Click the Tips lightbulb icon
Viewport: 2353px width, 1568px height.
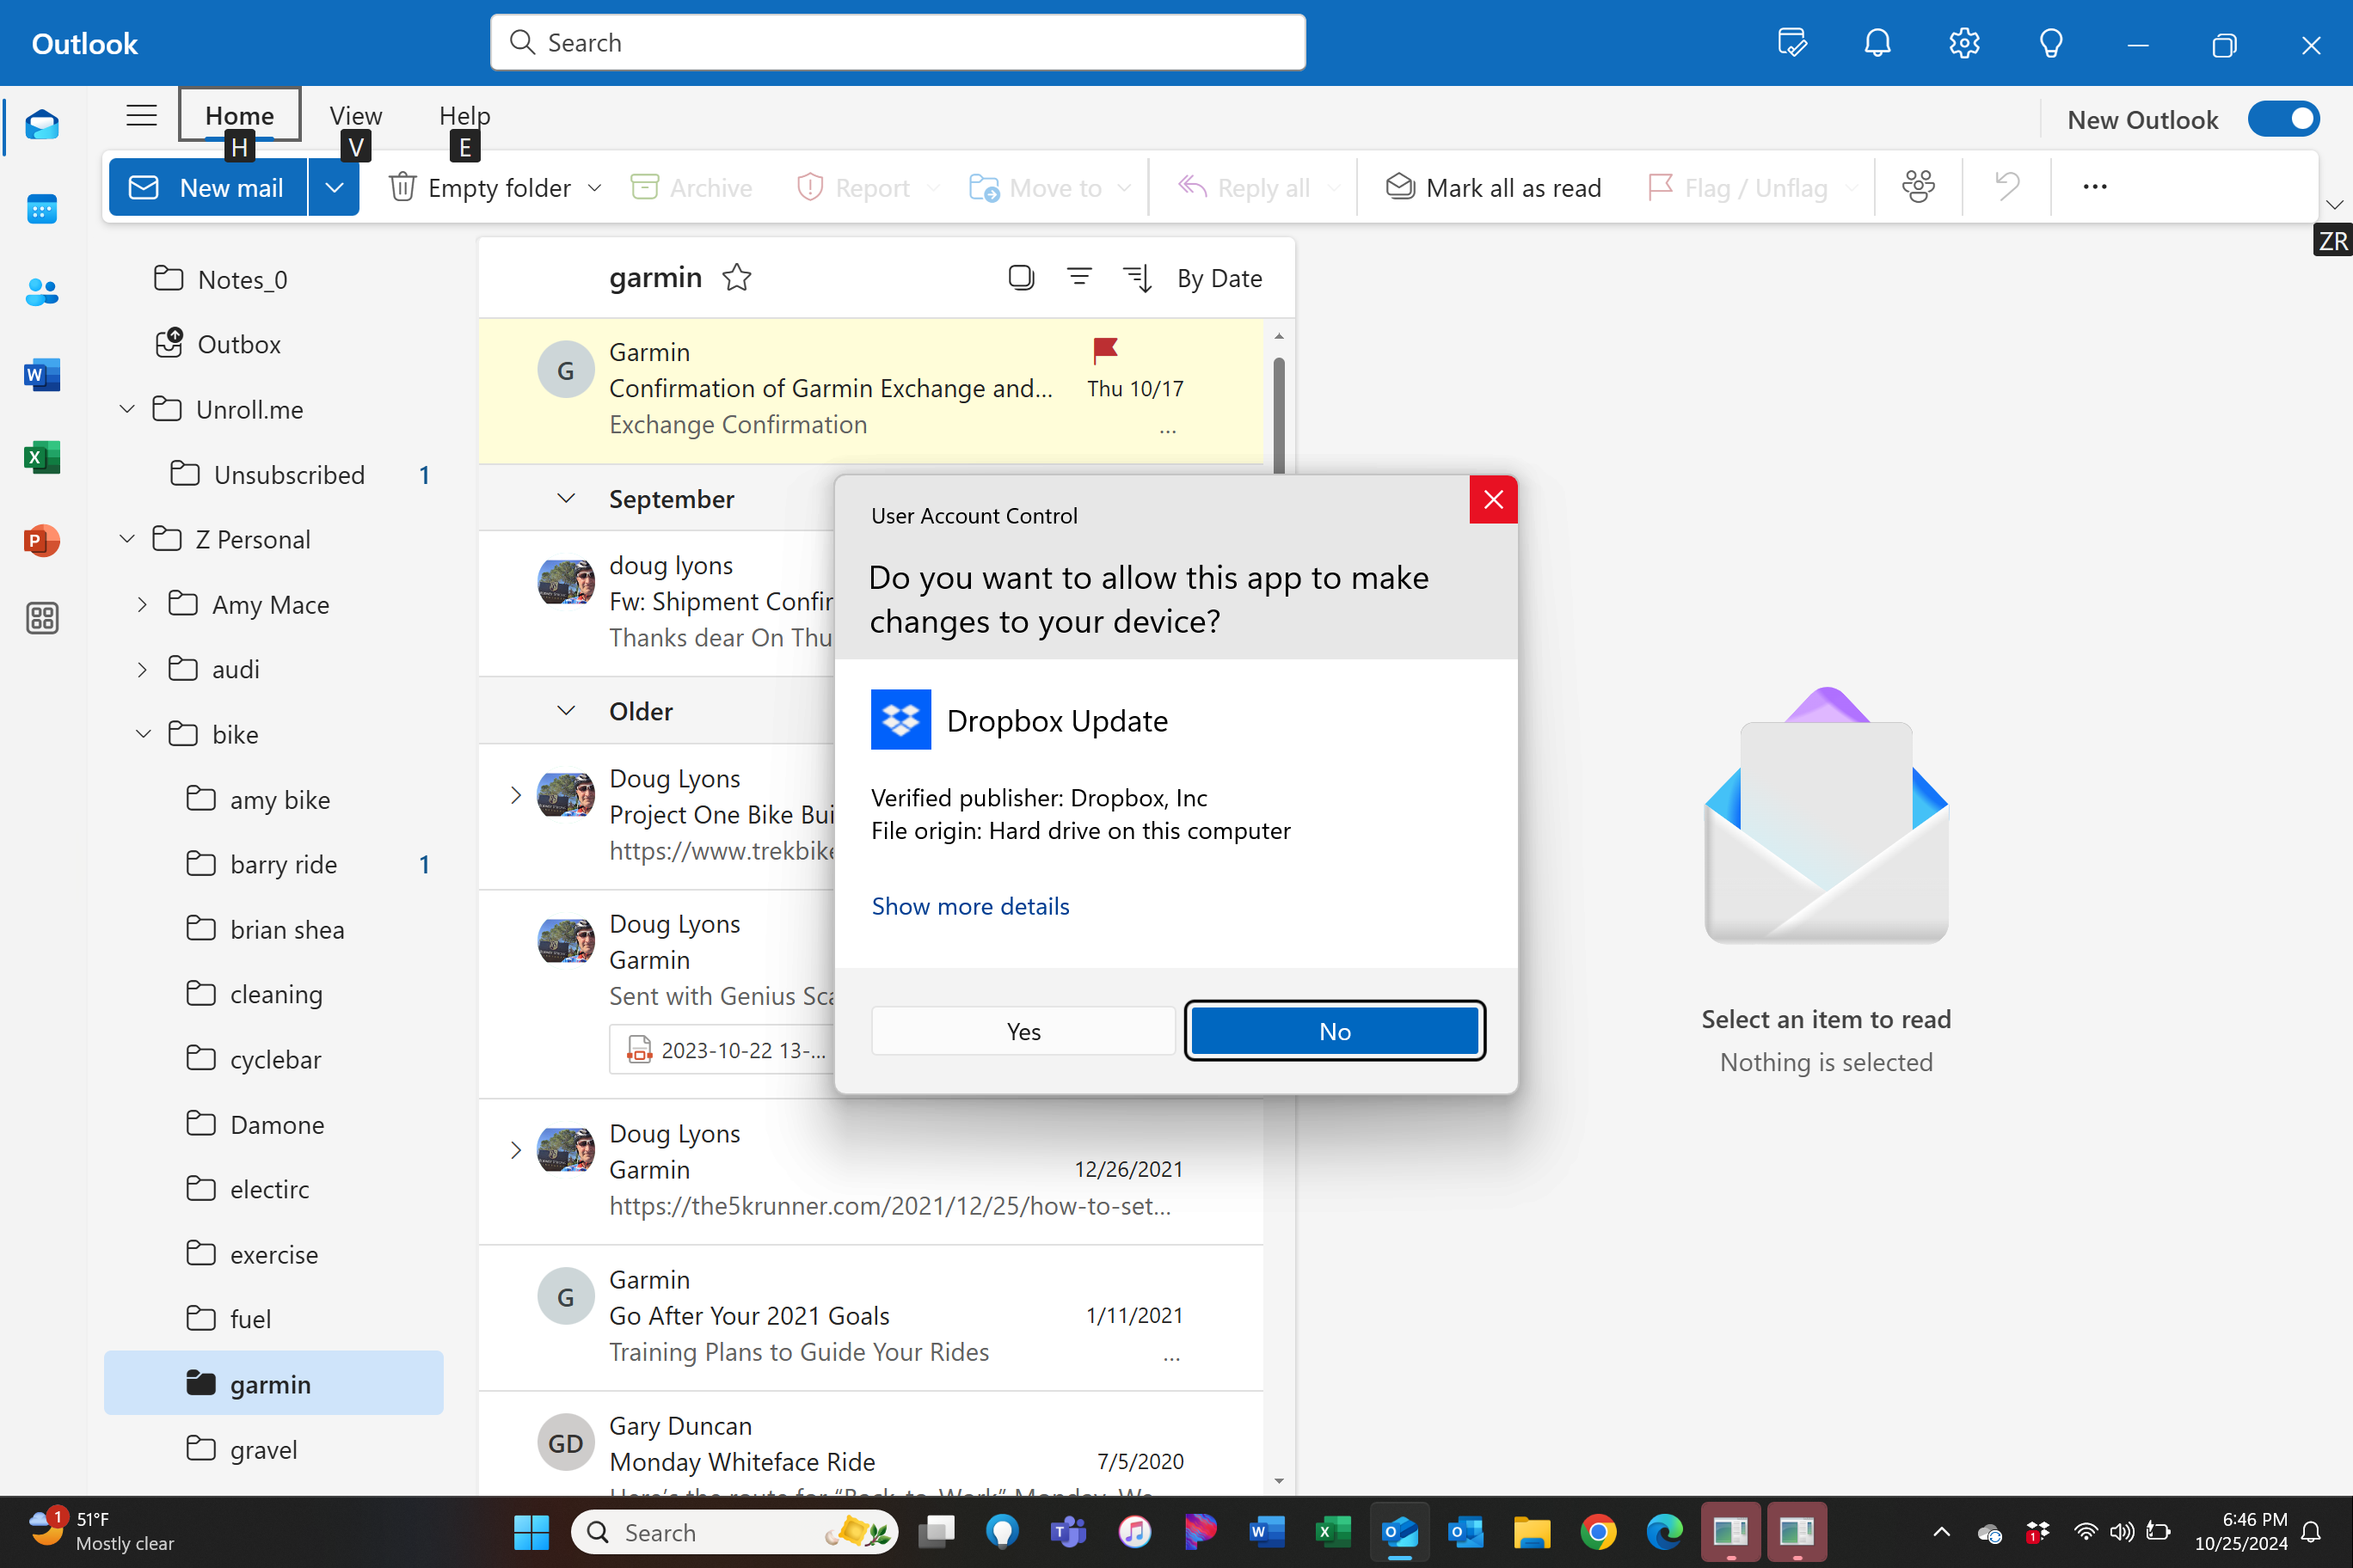point(2051,43)
